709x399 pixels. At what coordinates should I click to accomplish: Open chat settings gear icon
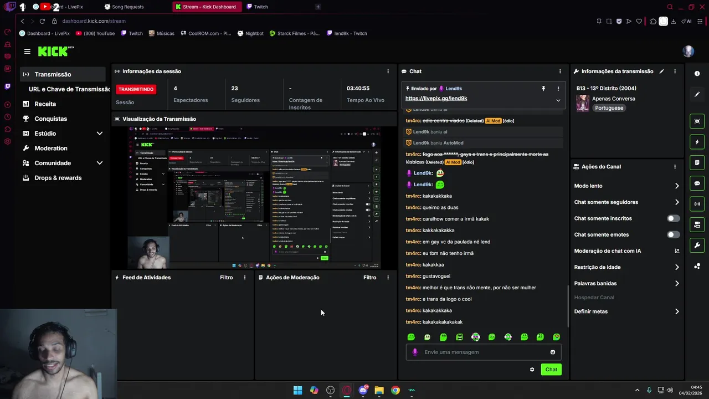coord(532,370)
